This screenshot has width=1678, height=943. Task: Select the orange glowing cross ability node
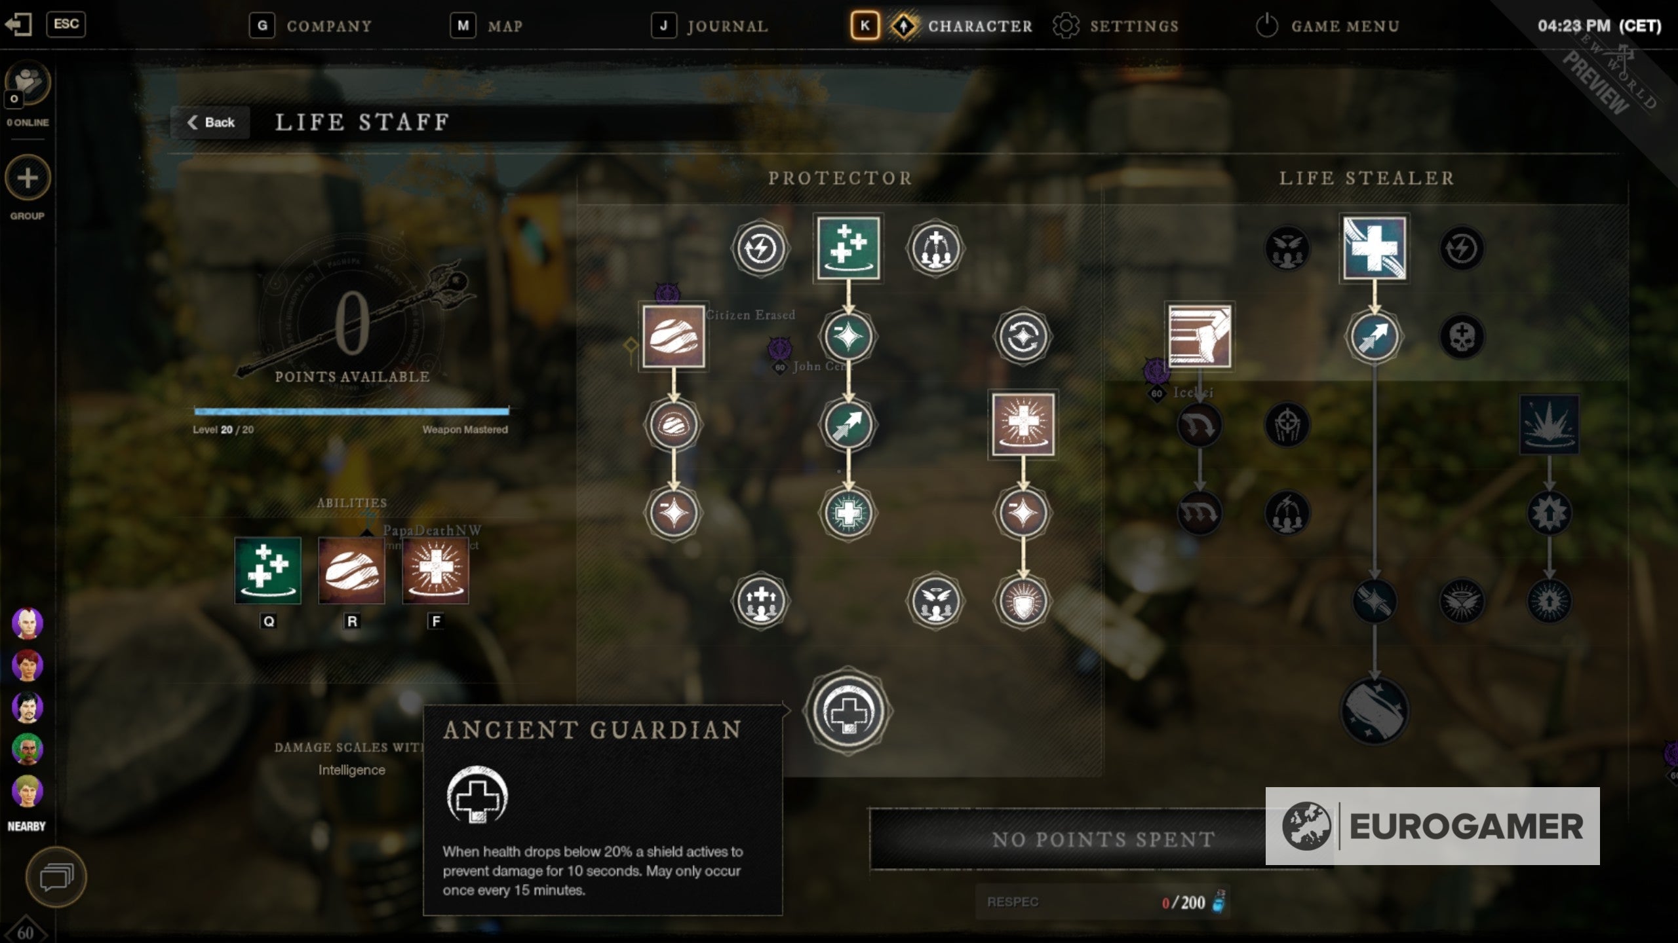[1023, 424]
